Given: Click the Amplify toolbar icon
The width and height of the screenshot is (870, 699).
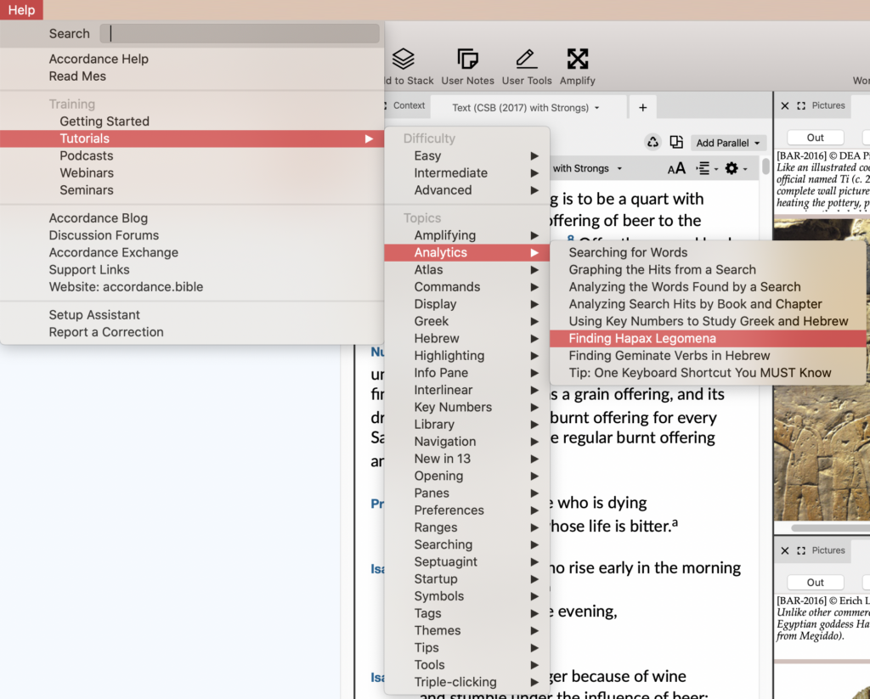Looking at the screenshot, I should [578, 59].
